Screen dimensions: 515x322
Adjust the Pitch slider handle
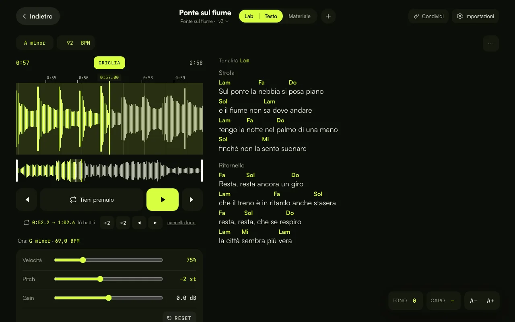click(x=100, y=279)
